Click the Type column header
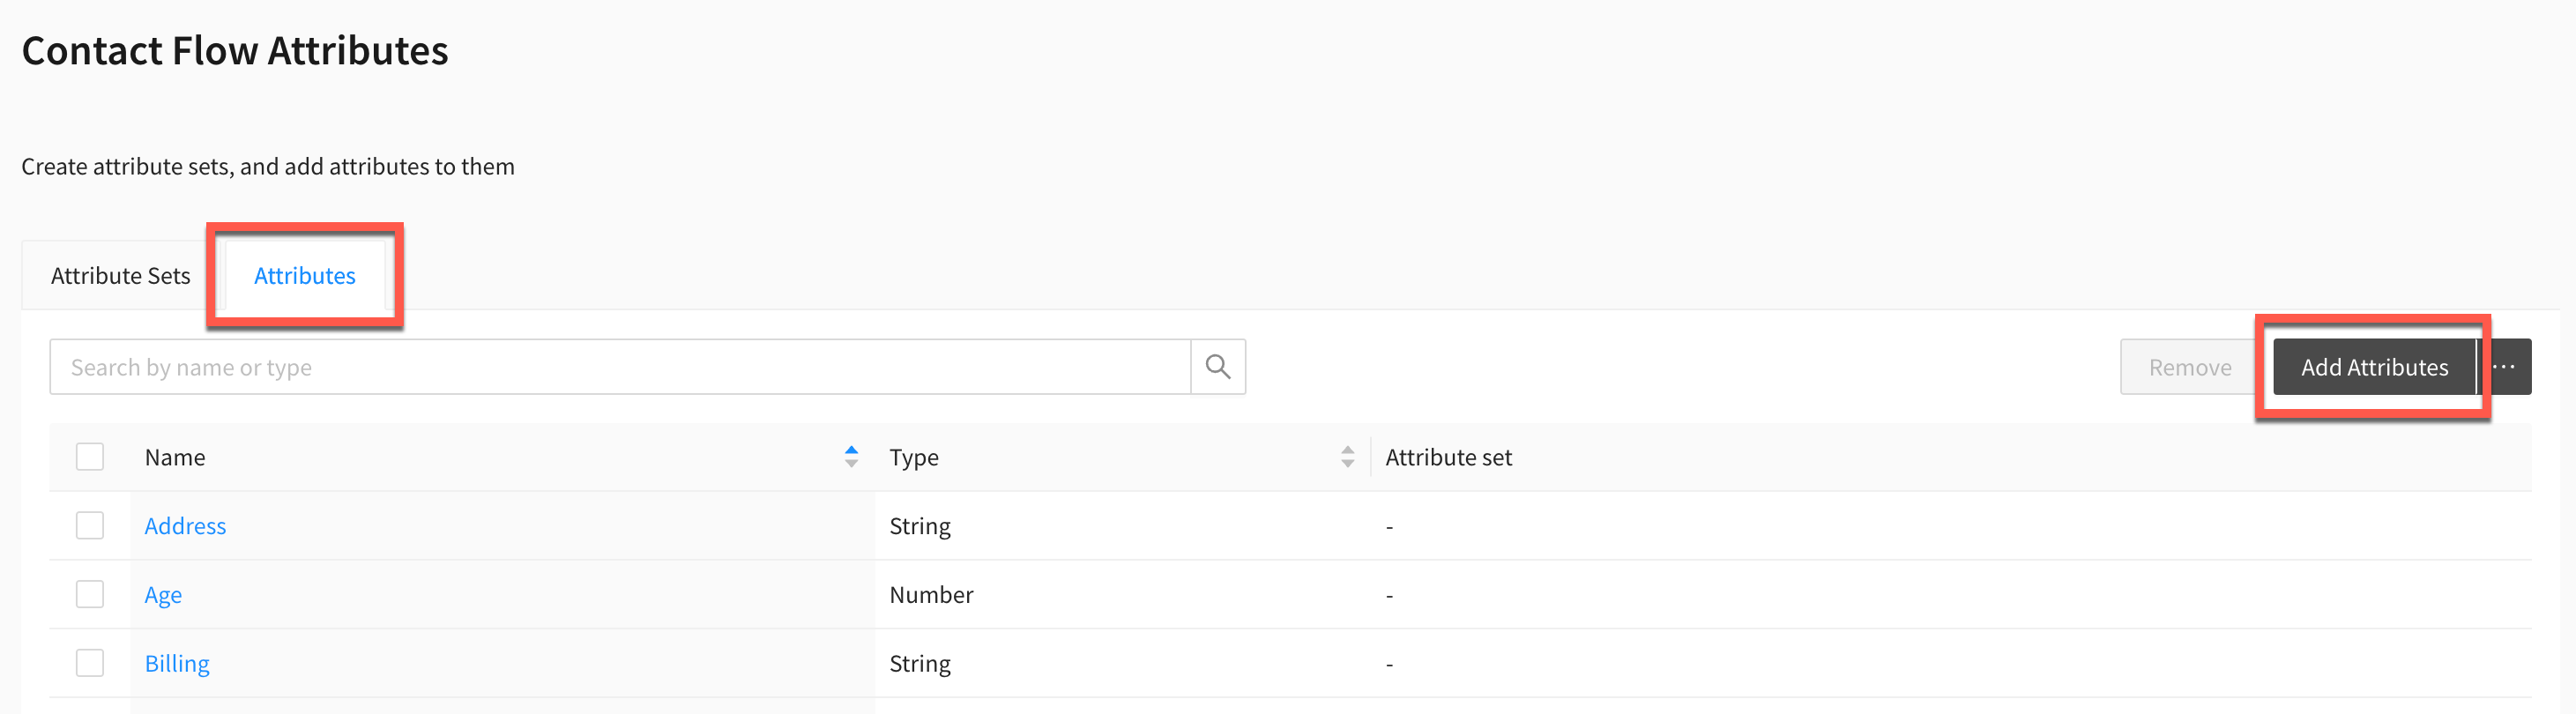This screenshot has height=714, width=2576. click(914, 457)
